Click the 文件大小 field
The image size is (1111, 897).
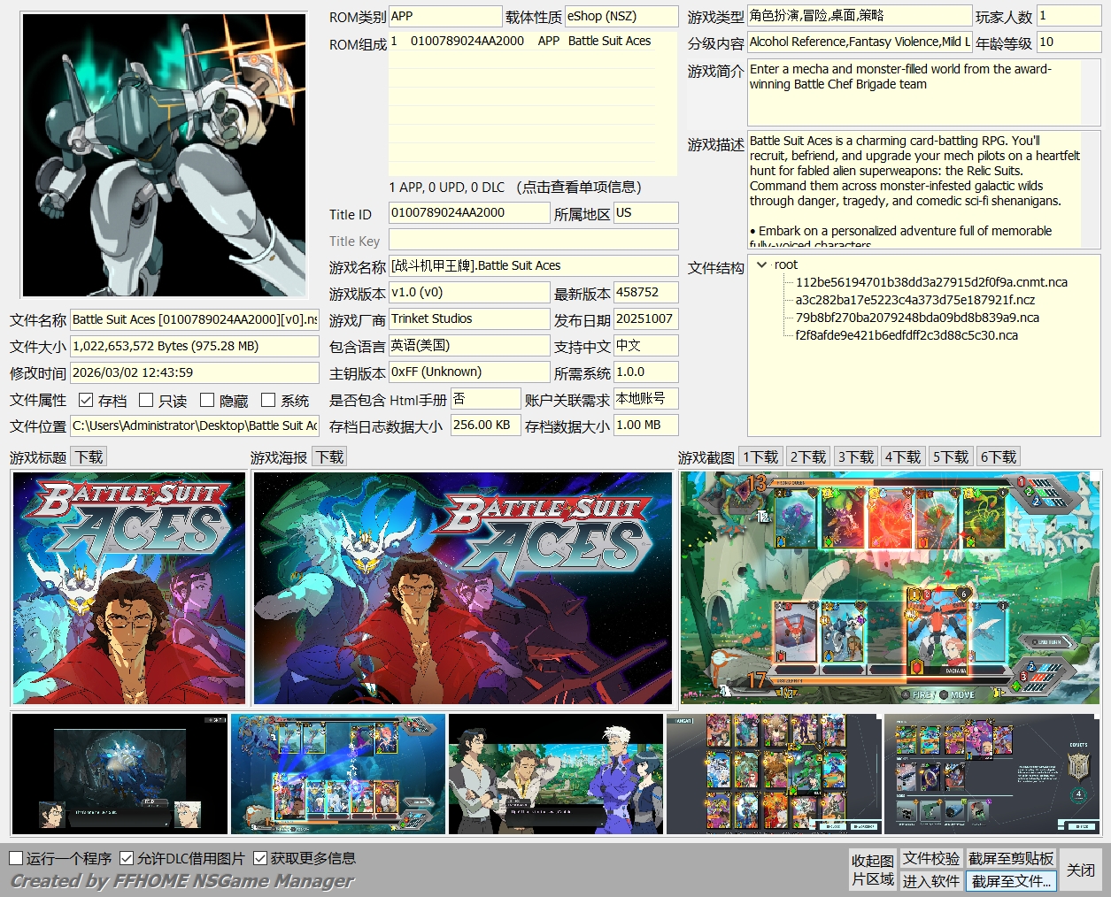pos(195,347)
